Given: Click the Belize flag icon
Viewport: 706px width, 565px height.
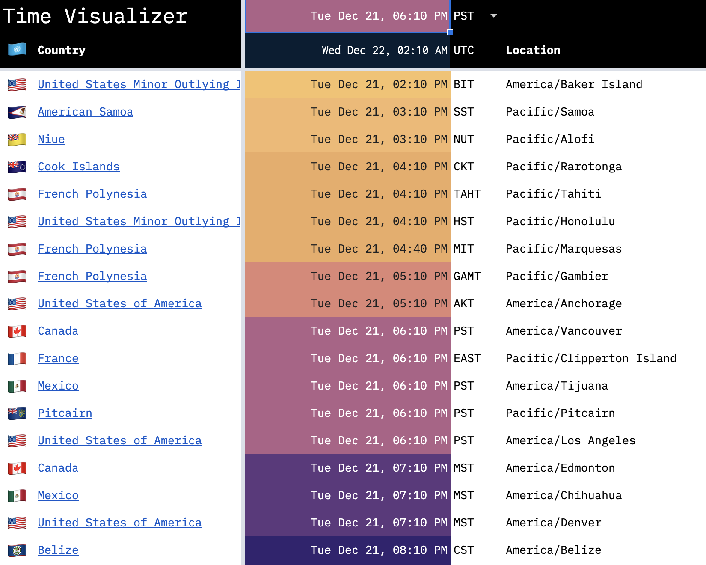Looking at the screenshot, I should tap(17, 550).
